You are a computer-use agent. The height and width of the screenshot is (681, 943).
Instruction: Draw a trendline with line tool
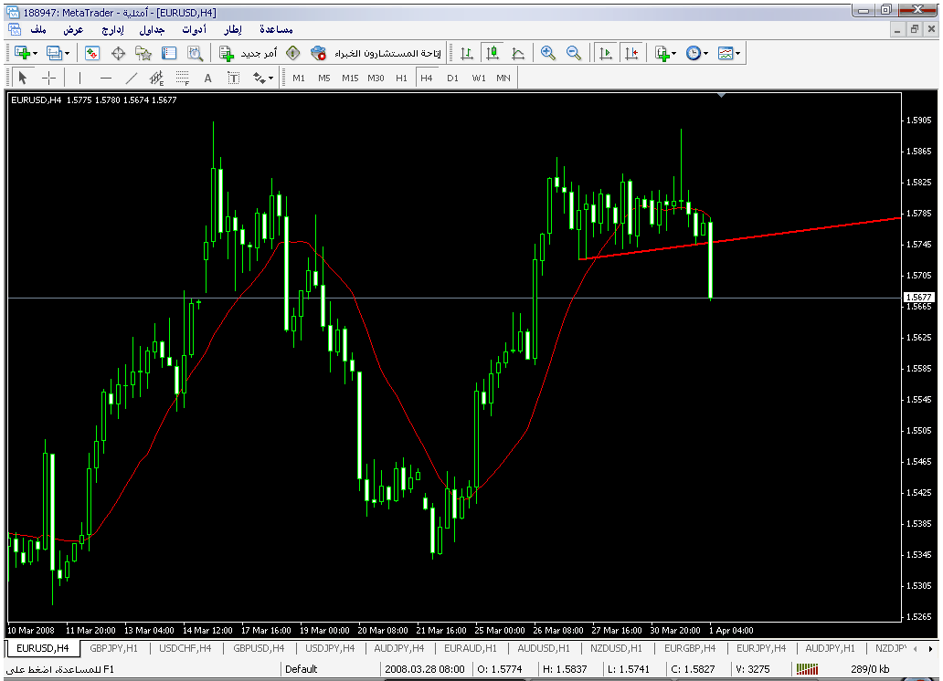click(132, 79)
